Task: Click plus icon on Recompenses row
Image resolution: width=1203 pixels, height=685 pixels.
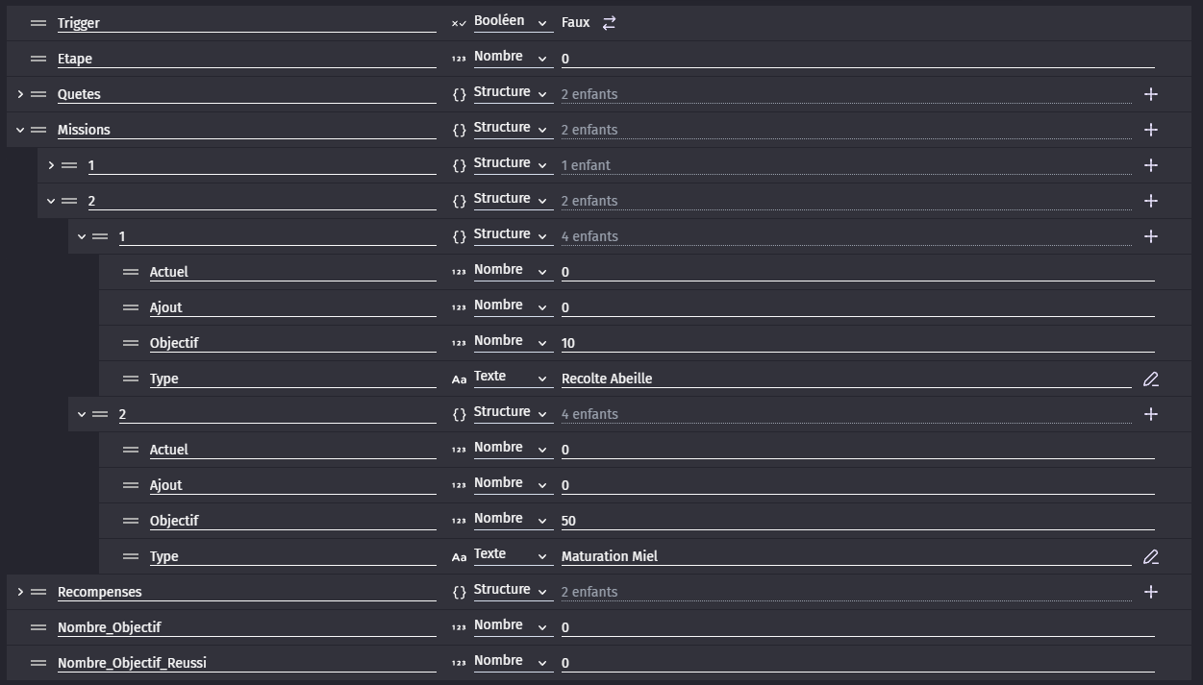Action: (x=1151, y=592)
